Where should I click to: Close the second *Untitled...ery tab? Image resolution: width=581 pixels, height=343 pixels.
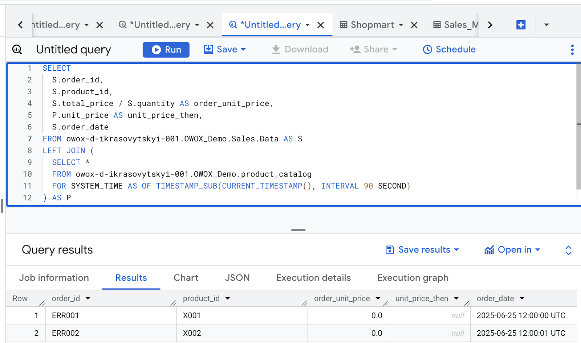[x=210, y=25]
